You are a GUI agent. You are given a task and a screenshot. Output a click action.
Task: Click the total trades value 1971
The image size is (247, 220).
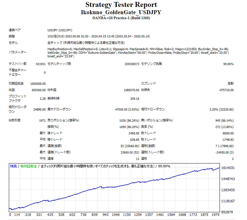(x=42, y=121)
